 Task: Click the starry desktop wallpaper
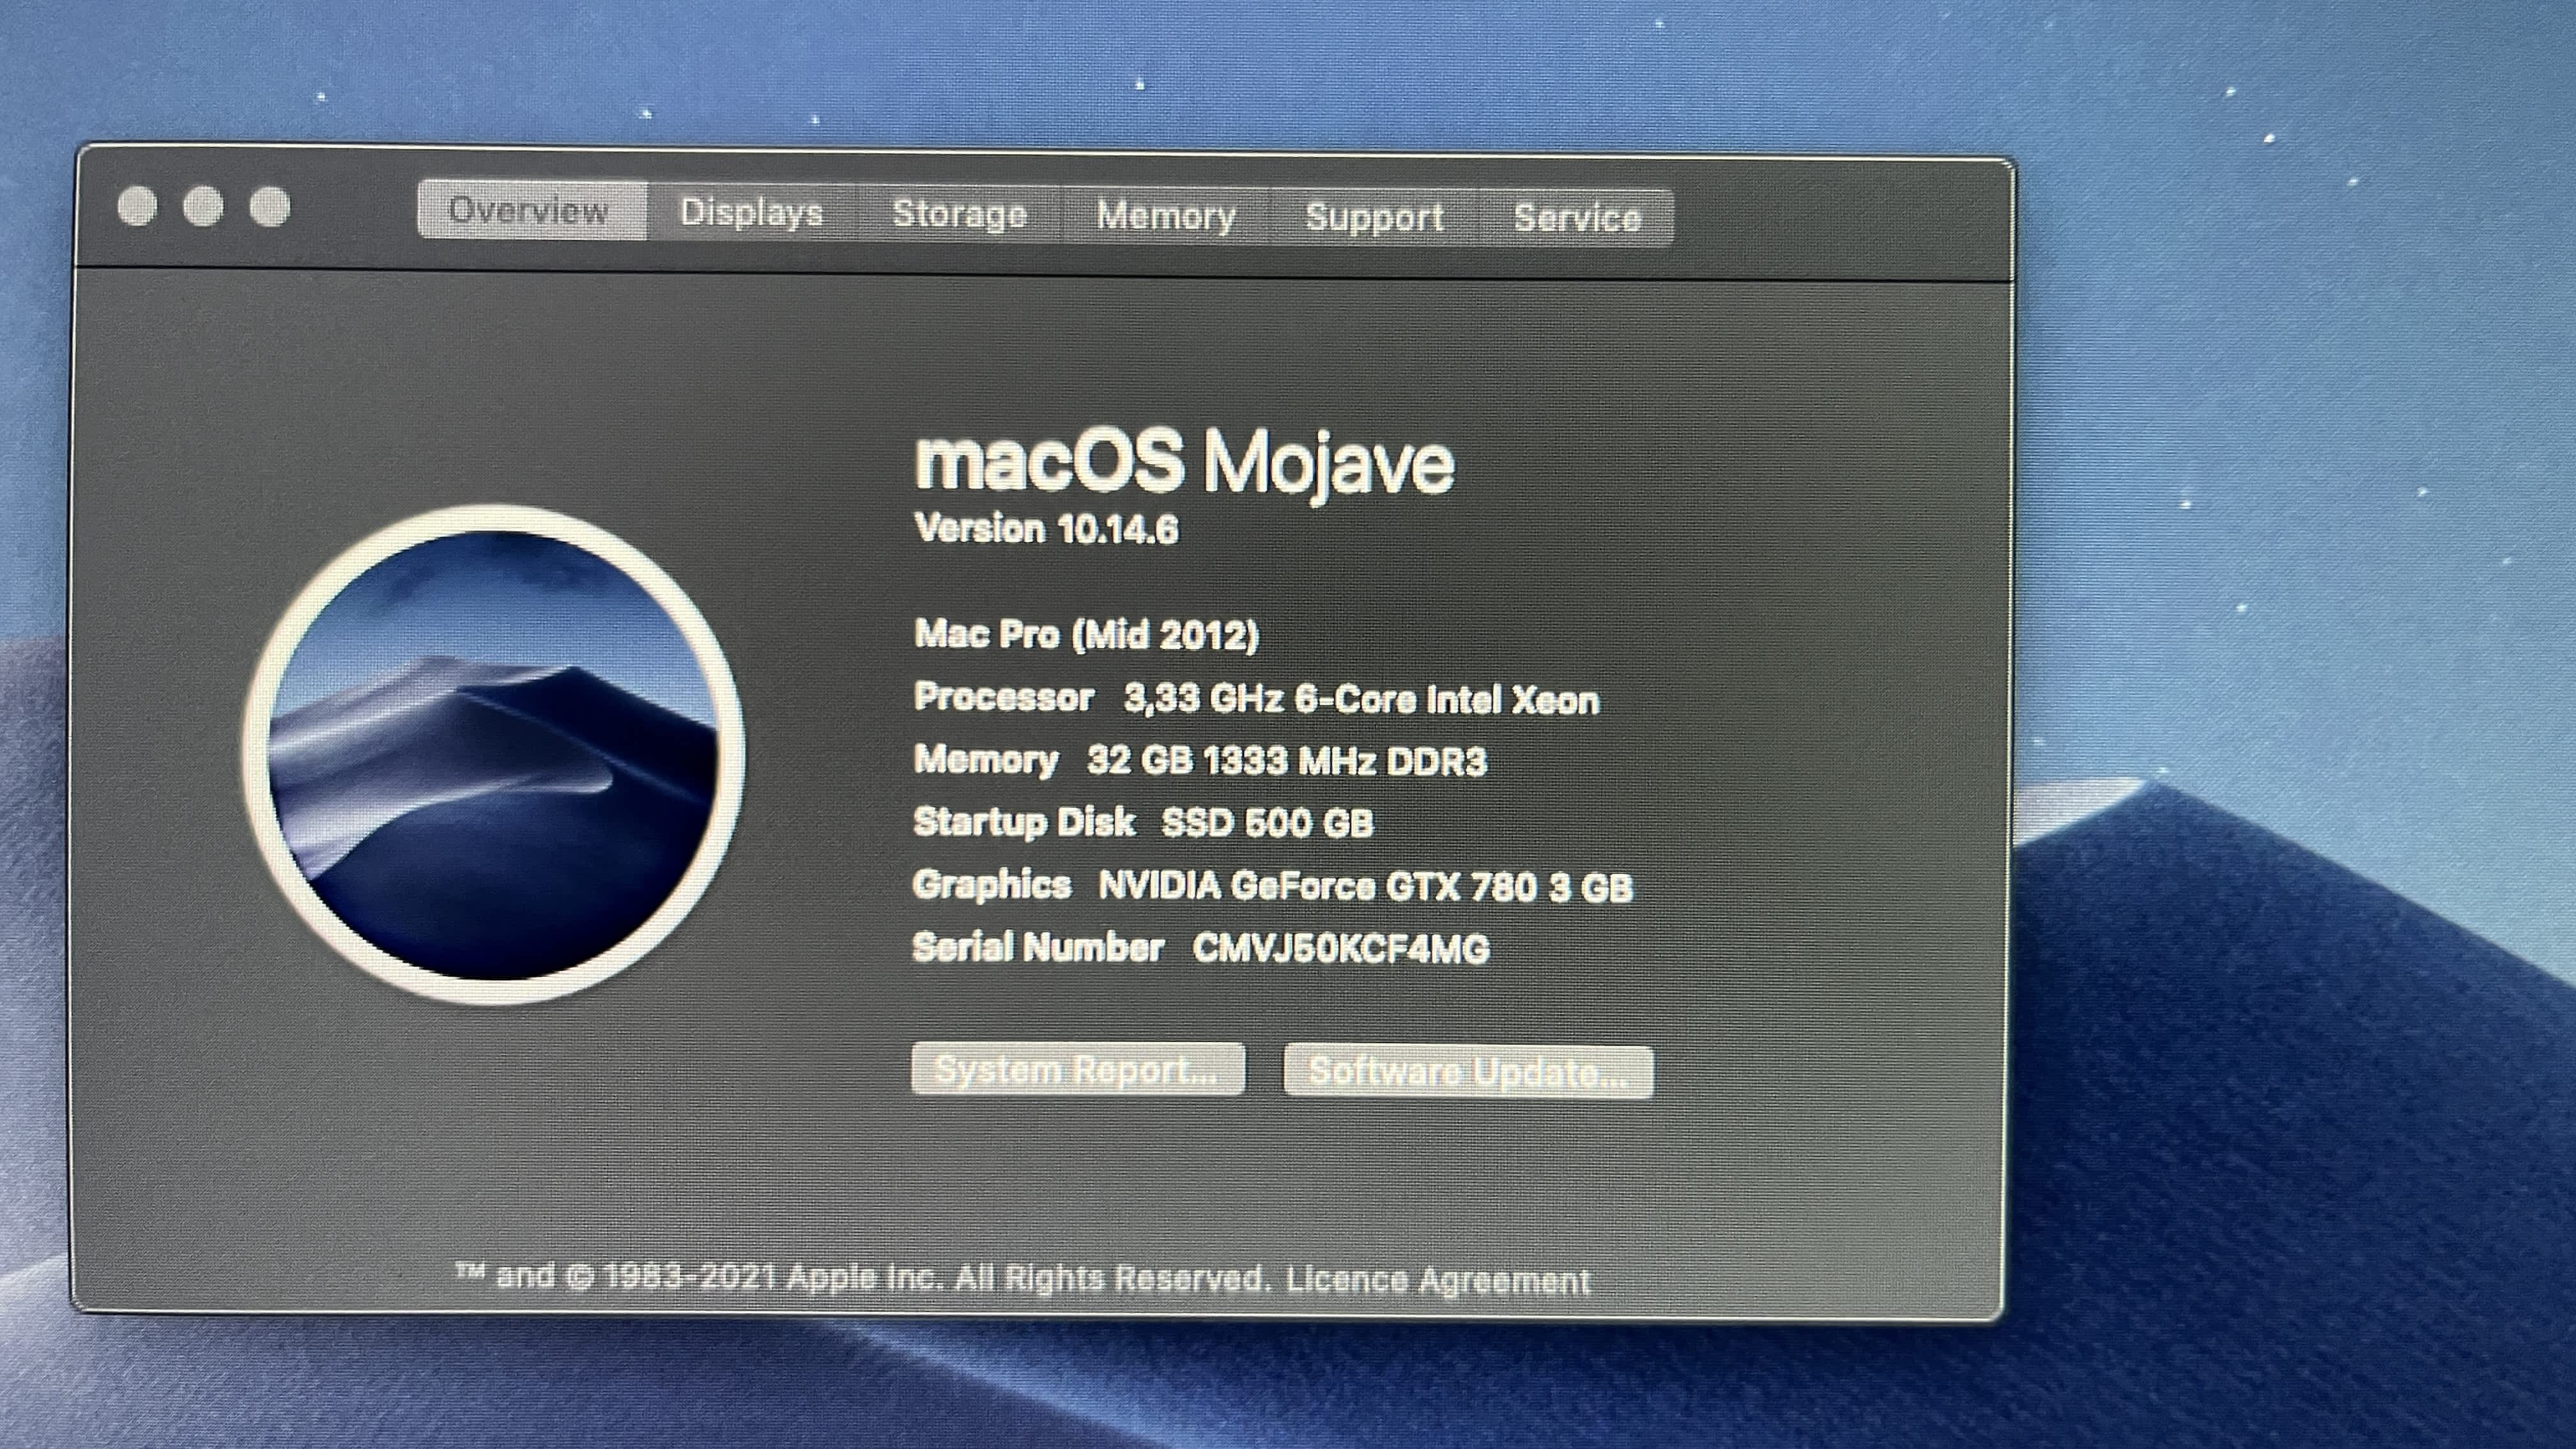(x=2300, y=400)
